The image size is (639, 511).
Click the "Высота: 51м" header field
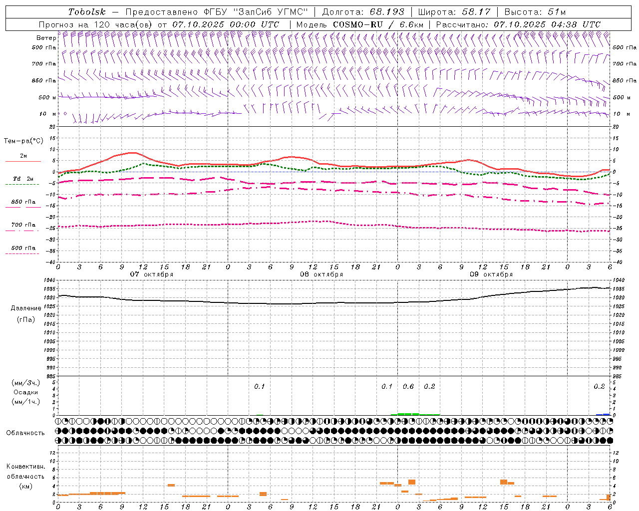tap(535, 12)
